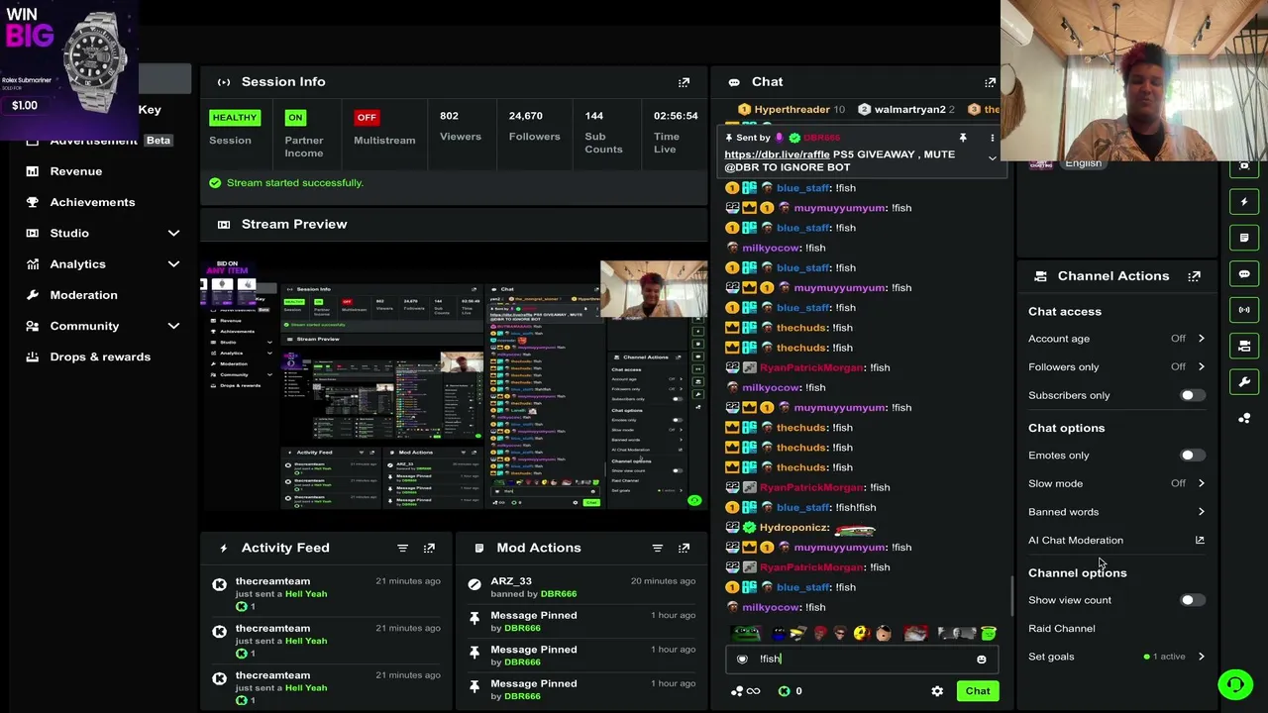This screenshot has width=1268, height=713.
Task: Open Followers only settings arrow
Action: click(1201, 366)
